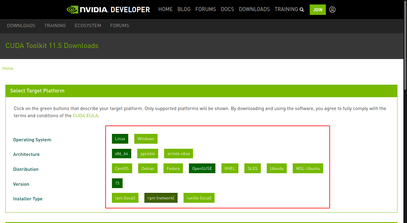
Task: Pick OpenSUSE distribution
Action: 202,168
